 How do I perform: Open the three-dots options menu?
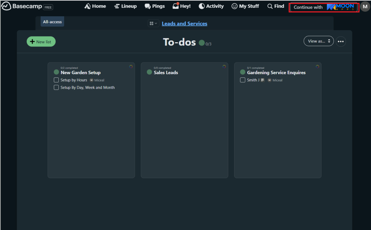point(341,42)
